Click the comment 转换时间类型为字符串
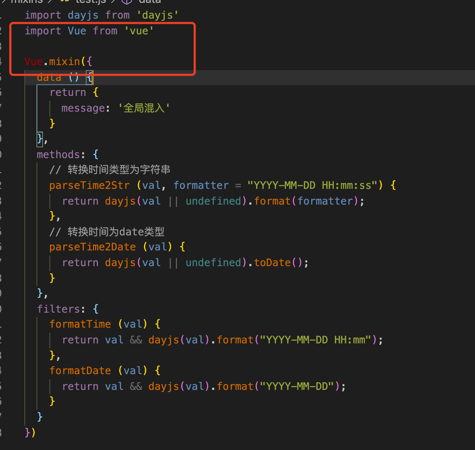The width and height of the screenshot is (475, 450). point(110,170)
